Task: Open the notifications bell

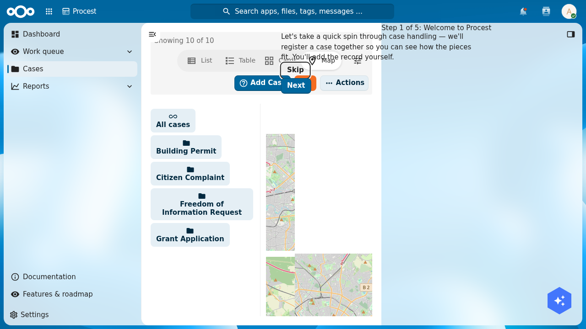Action: pyautogui.click(x=523, y=11)
